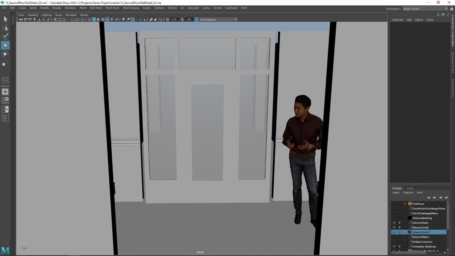Open the Outliner side tab
Screen dimensions: 455x256
pyautogui.click(x=13, y=20)
